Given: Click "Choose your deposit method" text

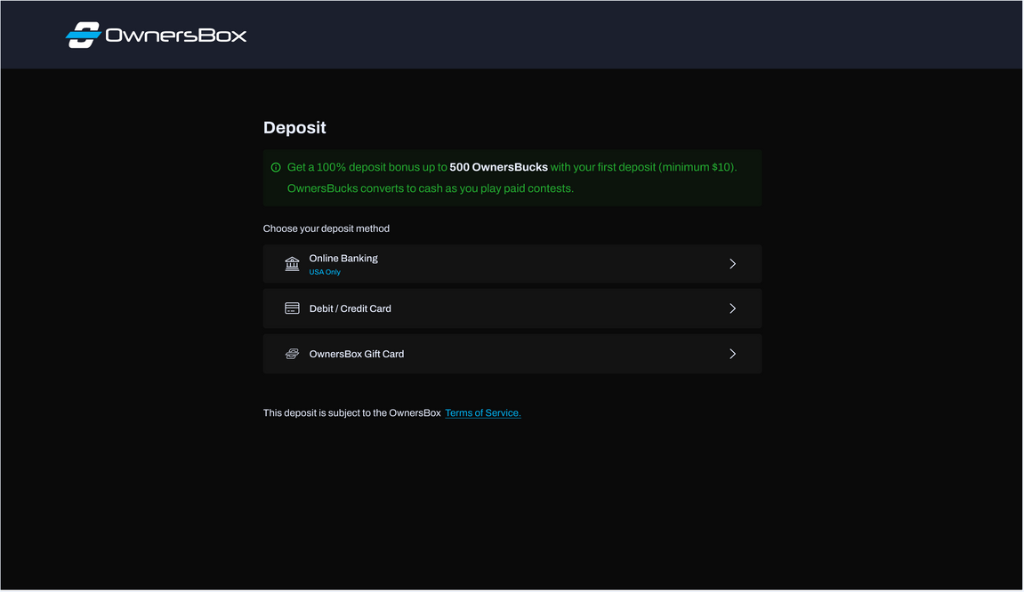Looking at the screenshot, I should 326,228.
